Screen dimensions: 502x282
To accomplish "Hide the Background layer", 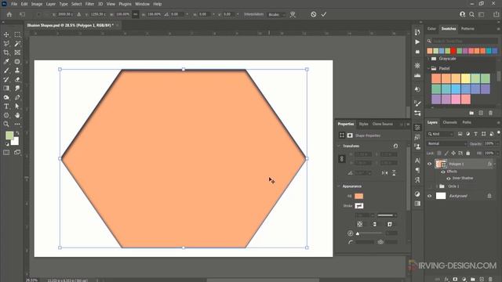I will click(430, 196).
